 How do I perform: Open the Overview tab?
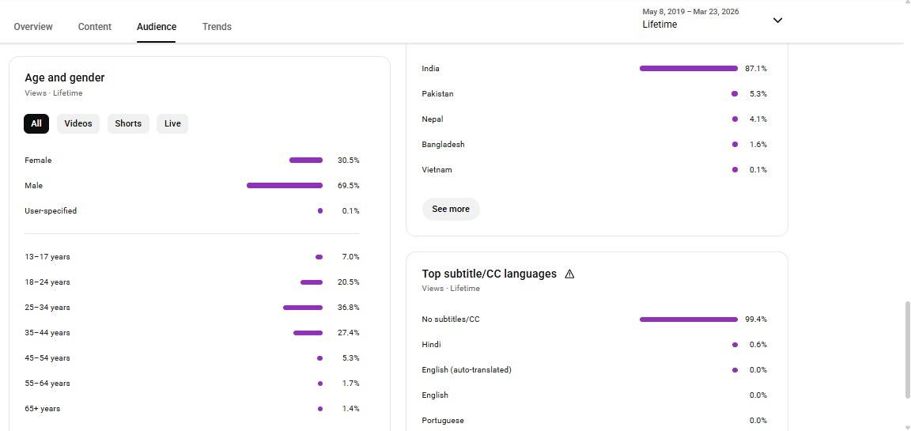coord(33,27)
